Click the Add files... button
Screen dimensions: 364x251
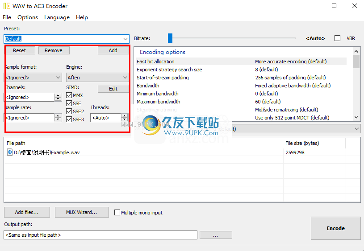click(x=27, y=212)
